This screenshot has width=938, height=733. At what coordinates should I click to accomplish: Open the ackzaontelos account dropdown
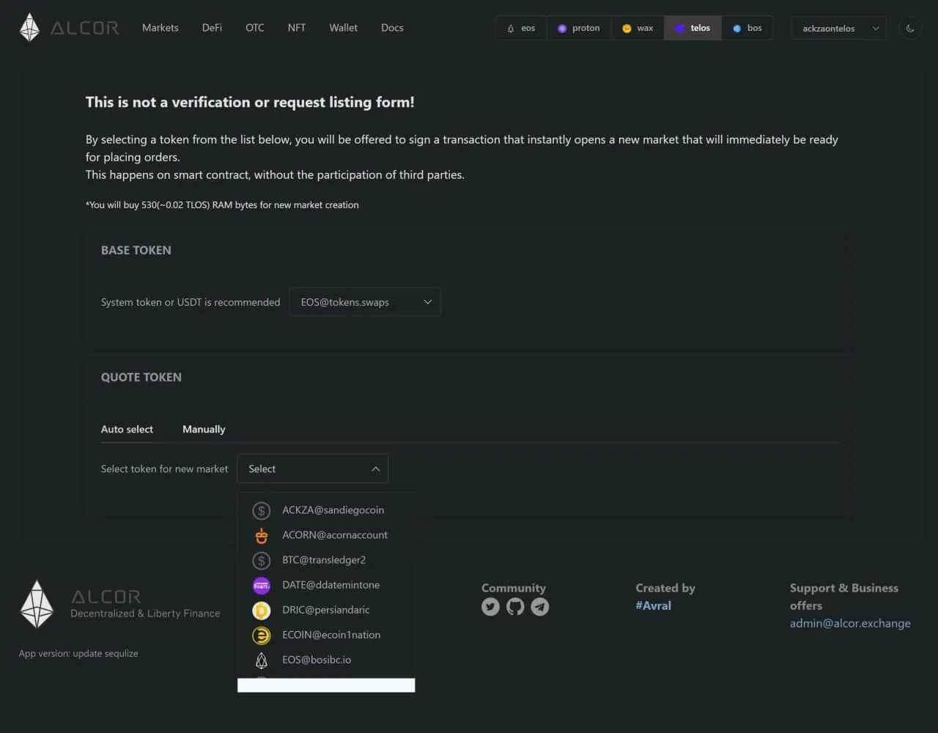[838, 29]
